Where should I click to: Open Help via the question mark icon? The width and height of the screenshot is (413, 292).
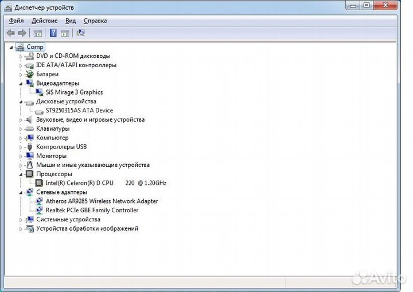pos(53,33)
